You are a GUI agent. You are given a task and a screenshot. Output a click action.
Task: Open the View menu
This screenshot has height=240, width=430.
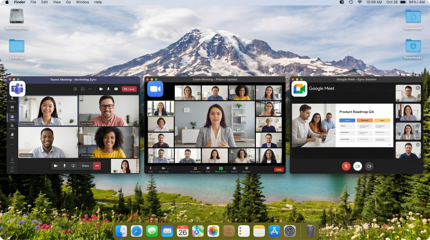[57, 2]
